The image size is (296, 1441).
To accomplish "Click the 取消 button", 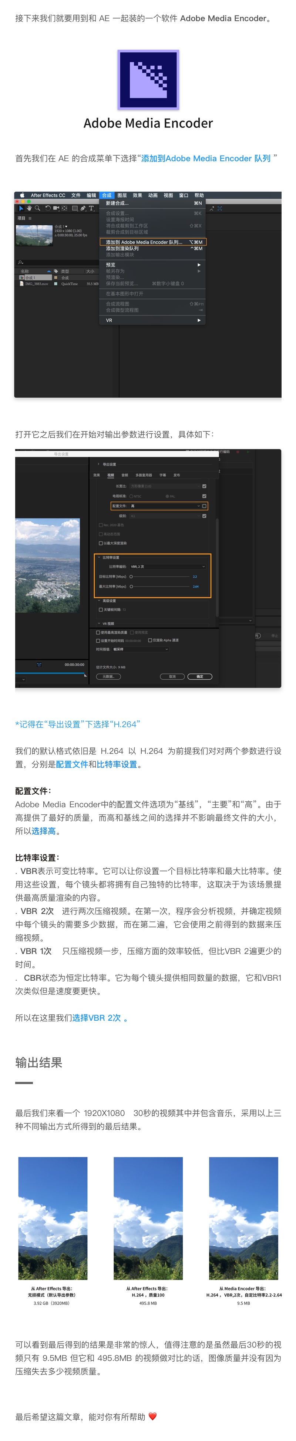I will [x=172, y=676].
